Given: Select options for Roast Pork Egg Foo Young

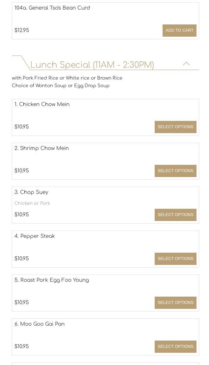Looking at the screenshot, I should 175,303.
